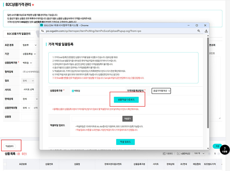Maximize the SSG.COM popup window

(197, 25)
